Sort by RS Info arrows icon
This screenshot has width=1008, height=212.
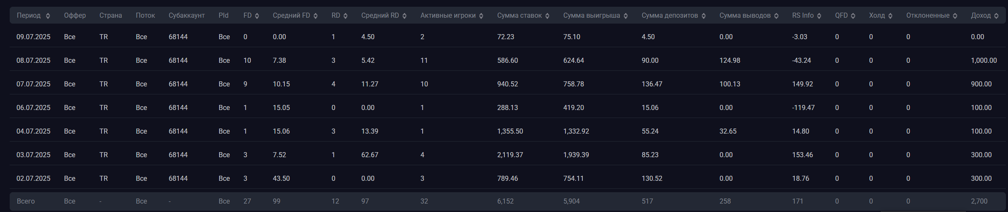pyautogui.click(x=819, y=16)
